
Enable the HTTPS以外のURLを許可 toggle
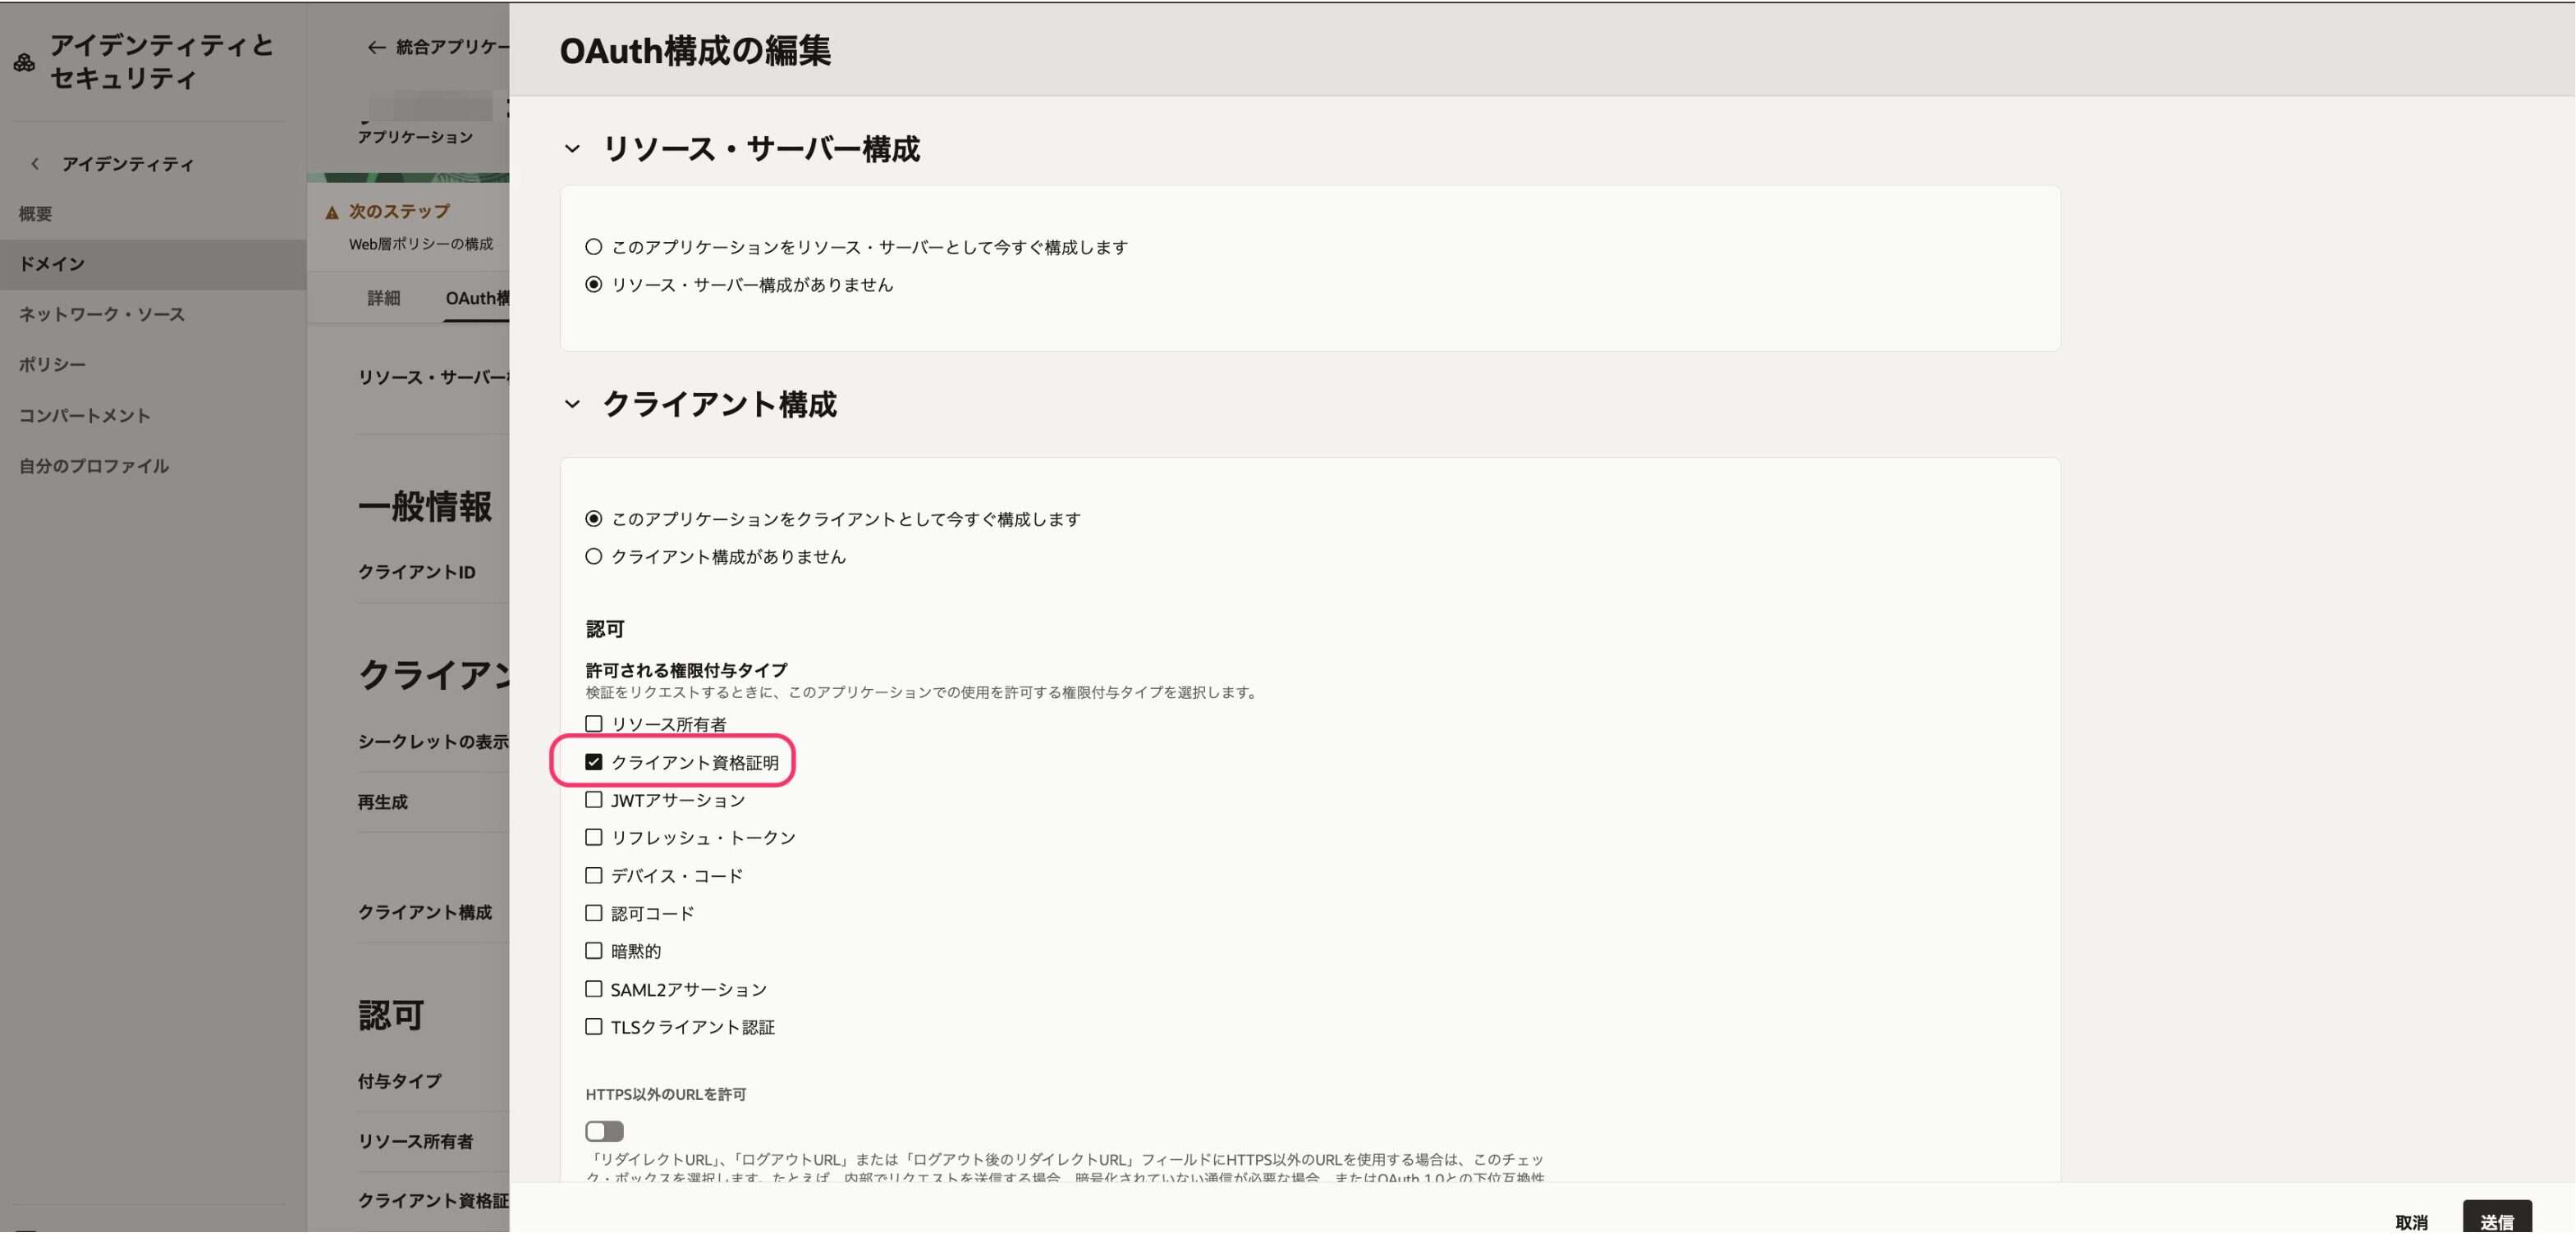604,1130
